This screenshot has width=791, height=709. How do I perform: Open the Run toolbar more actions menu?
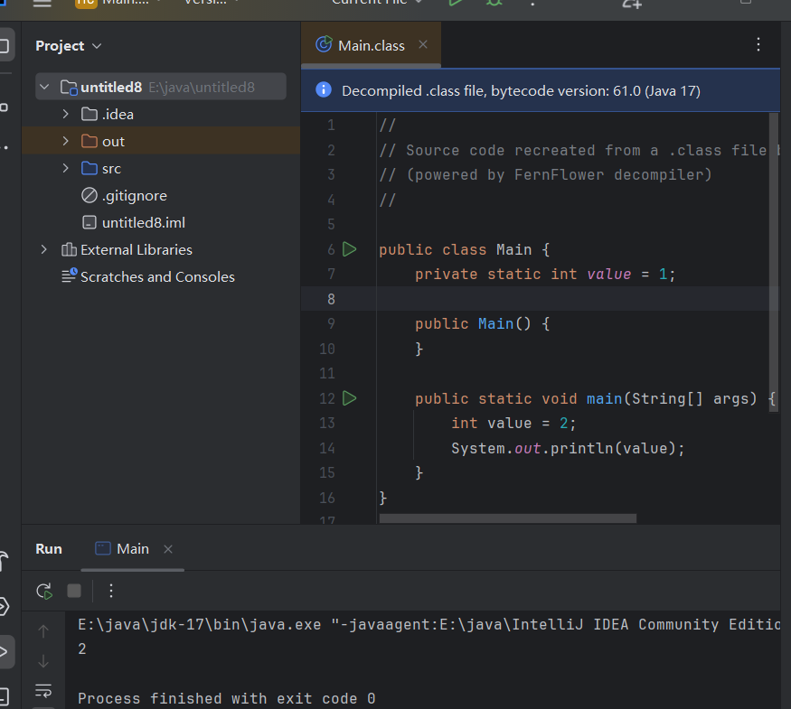pos(111,591)
